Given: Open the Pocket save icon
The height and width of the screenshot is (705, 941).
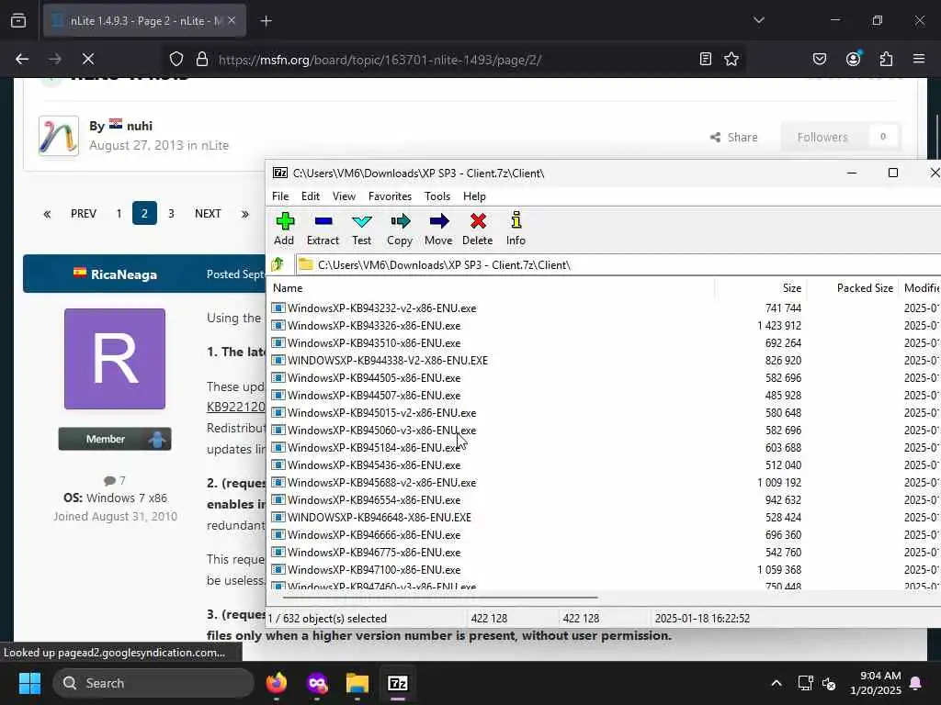Looking at the screenshot, I should (819, 59).
